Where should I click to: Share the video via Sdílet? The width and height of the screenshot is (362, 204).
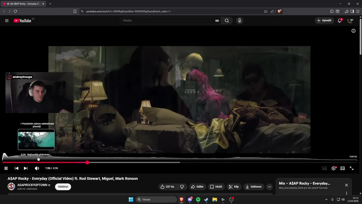click(x=197, y=187)
